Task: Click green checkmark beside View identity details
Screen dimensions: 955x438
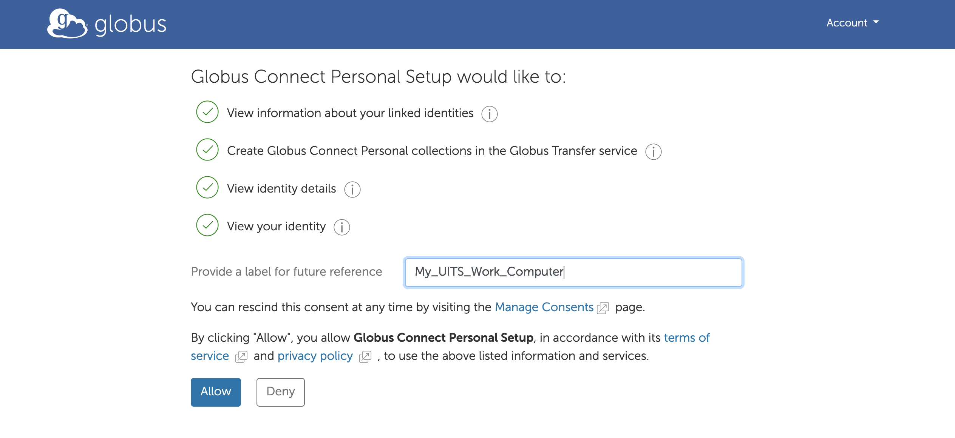Action: (x=207, y=187)
